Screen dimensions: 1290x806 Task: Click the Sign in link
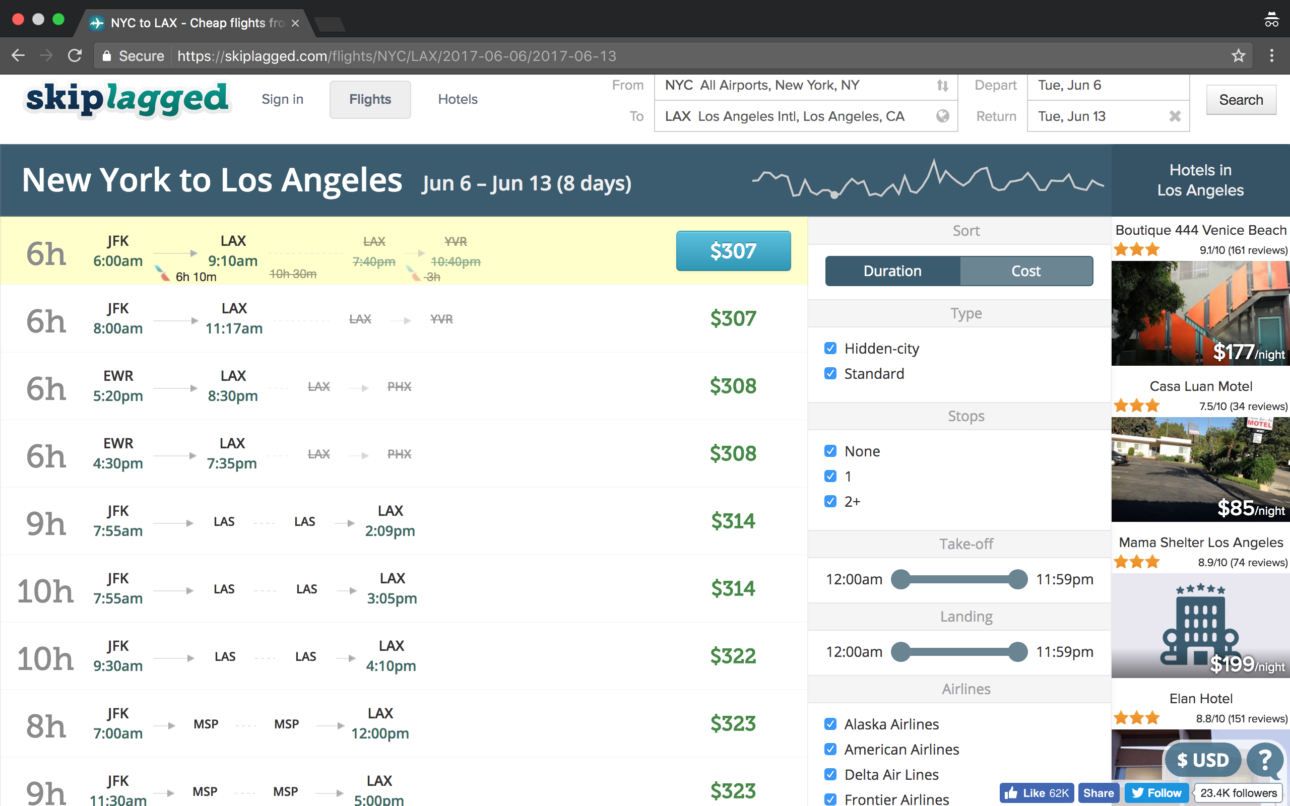pos(283,99)
